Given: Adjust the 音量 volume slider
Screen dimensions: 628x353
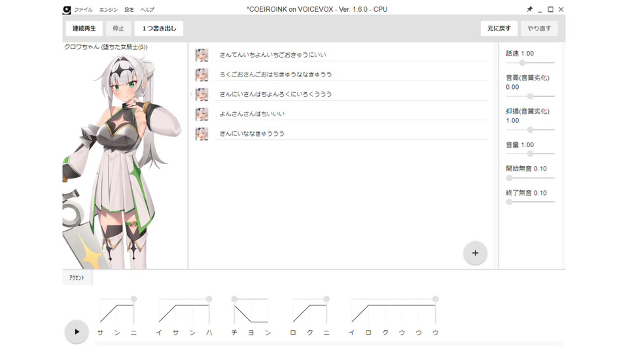Looking at the screenshot, I should tap(530, 154).
